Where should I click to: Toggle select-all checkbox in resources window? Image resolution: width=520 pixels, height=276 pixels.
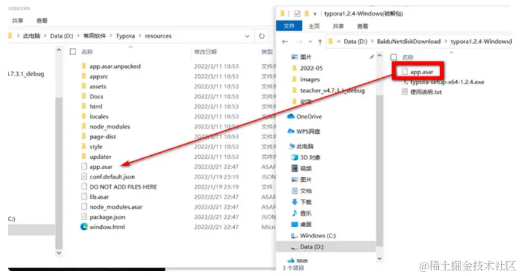pos(73,52)
